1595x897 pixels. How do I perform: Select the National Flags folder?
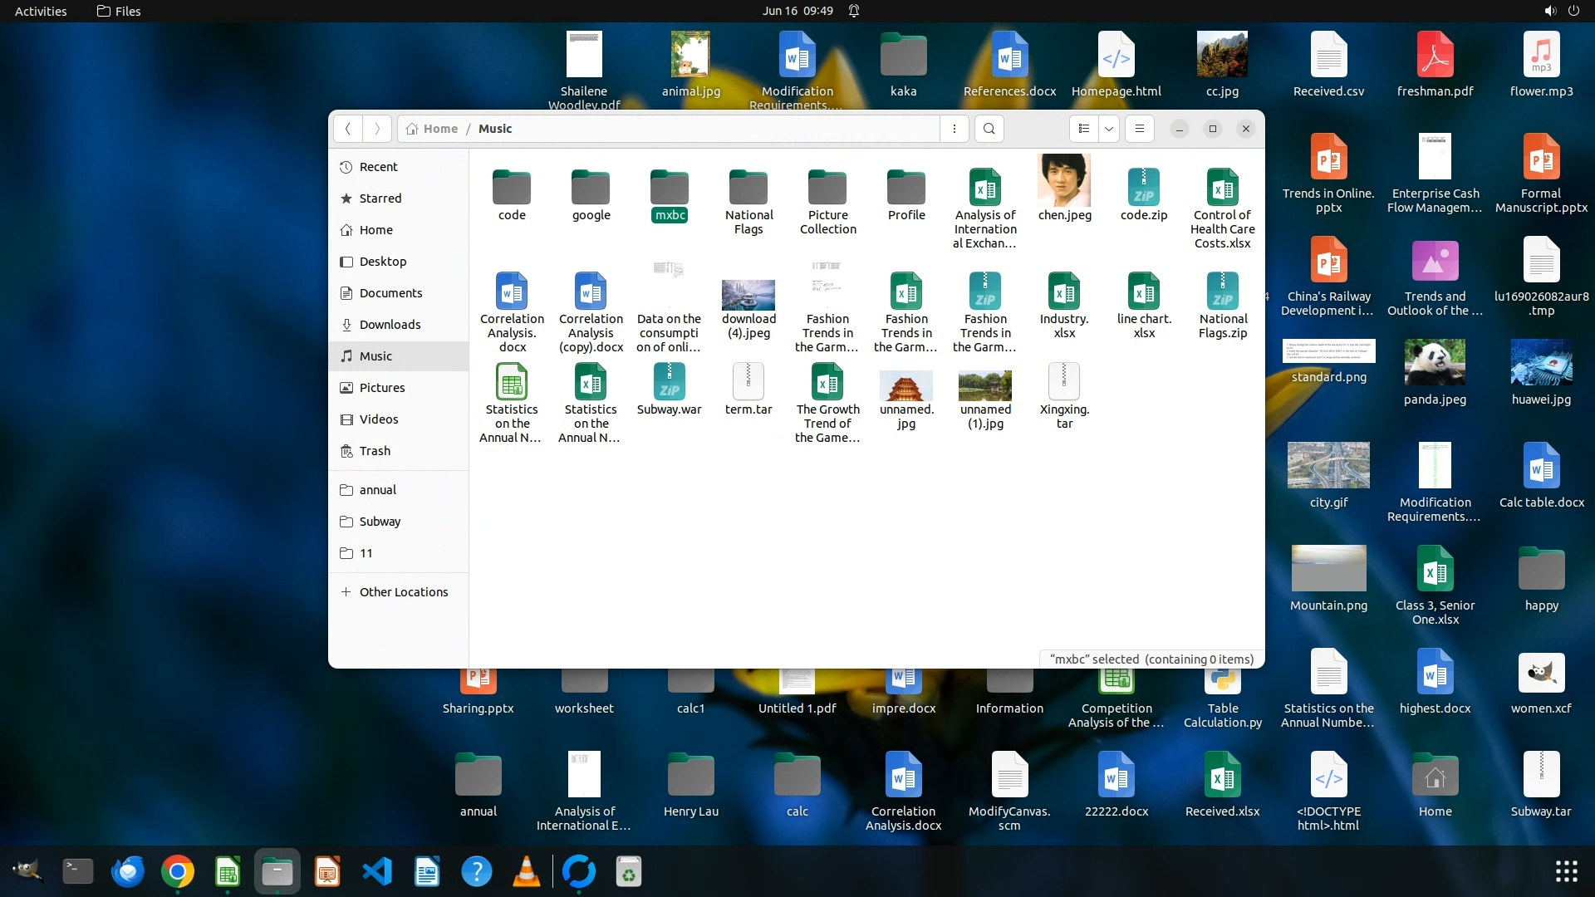coord(748,188)
